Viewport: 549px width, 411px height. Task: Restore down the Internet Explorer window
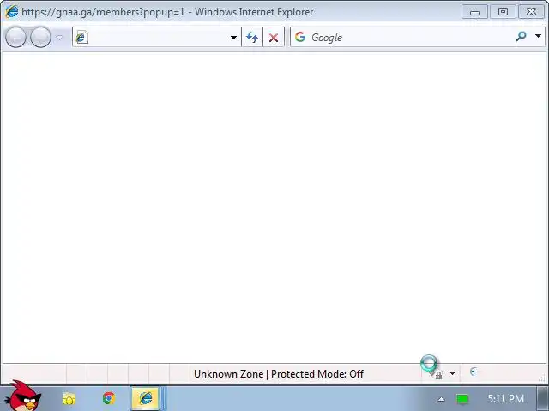pos(503,12)
